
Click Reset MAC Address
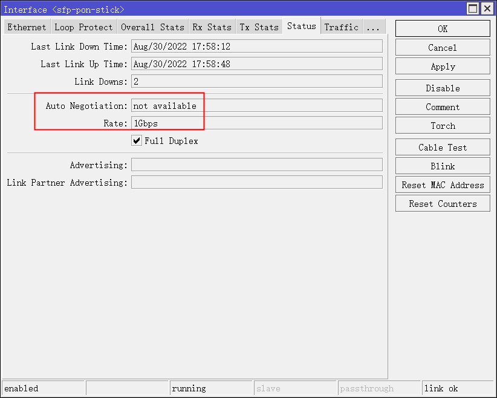[x=443, y=185]
